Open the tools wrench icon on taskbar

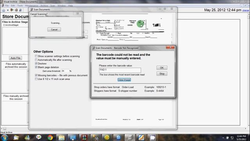pos(96,137)
